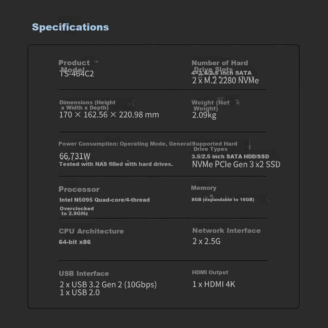Click the 2 x M.2 2280 NVMe text

(225, 81)
